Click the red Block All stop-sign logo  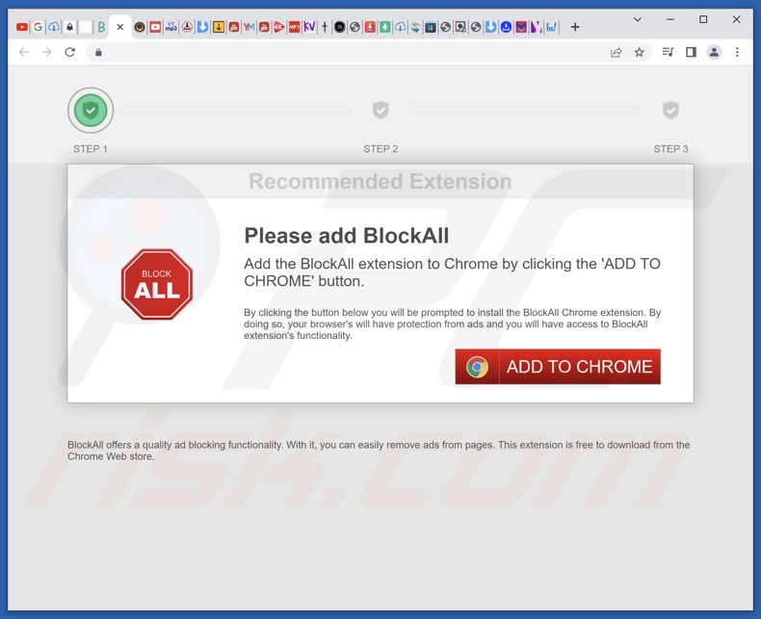coord(157,284)
